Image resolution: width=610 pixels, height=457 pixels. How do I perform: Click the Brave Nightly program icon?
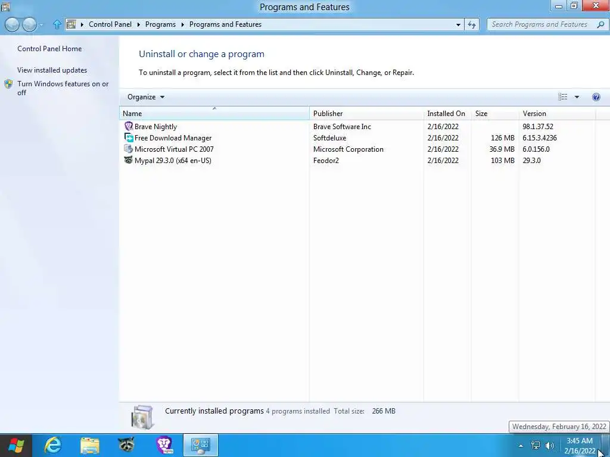(x=129, y=126)
